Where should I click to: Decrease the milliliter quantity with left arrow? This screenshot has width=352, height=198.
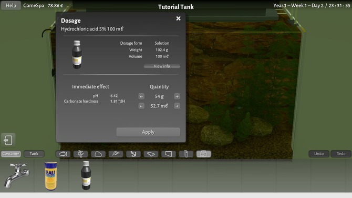(x=141, y=106)
